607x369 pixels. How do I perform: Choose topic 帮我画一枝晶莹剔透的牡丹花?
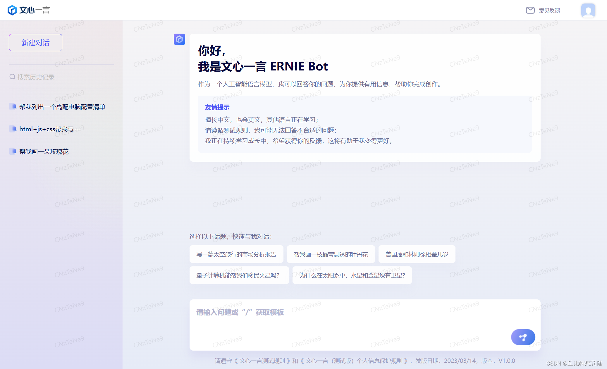(x=331, y=254)
